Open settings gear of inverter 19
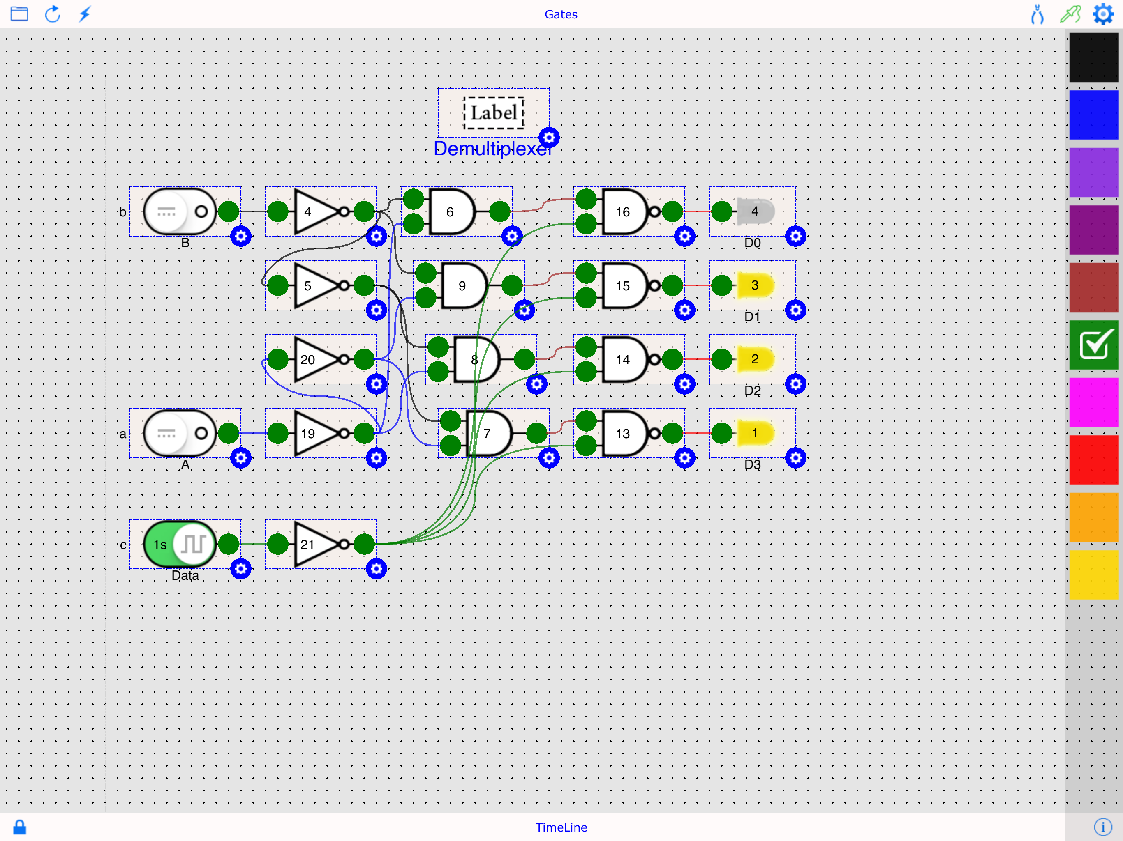 [x=376, y=458]
